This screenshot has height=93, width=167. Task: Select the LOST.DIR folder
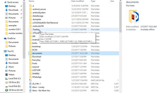click(x=36, y=70)
